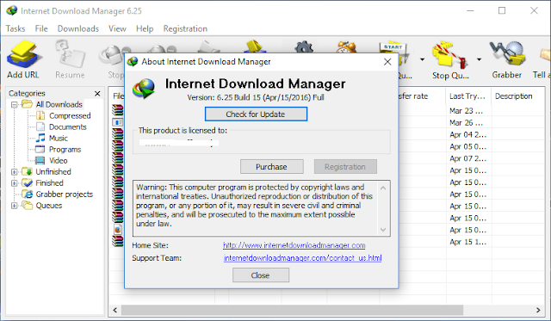
Task: Select Grabber projects in the tree
Action: tap(64, 194)
